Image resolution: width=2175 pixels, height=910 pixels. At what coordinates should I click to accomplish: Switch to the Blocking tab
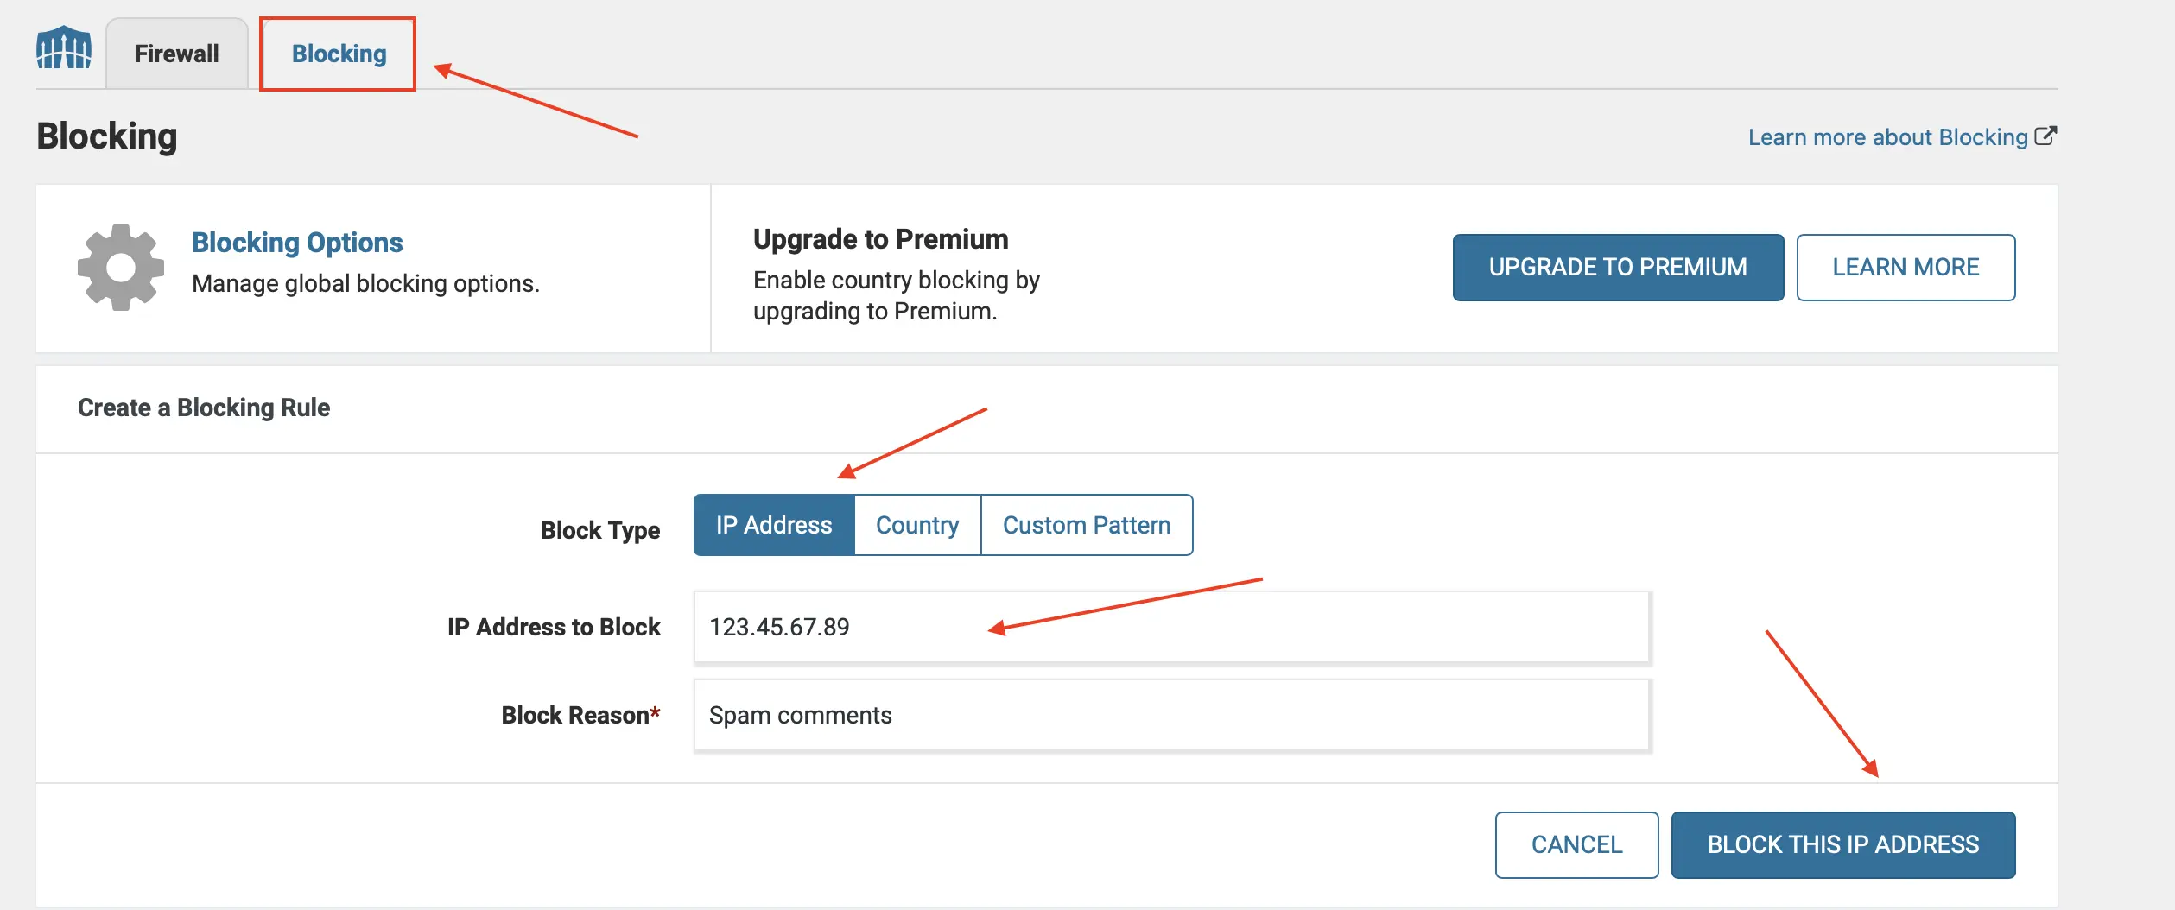(339, 54)
